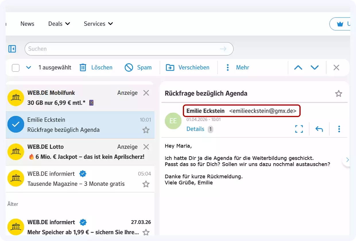Viewport: 356px width, 241px height.
Task: Mark the selected email as Spam
Action: tap(129, 67)
